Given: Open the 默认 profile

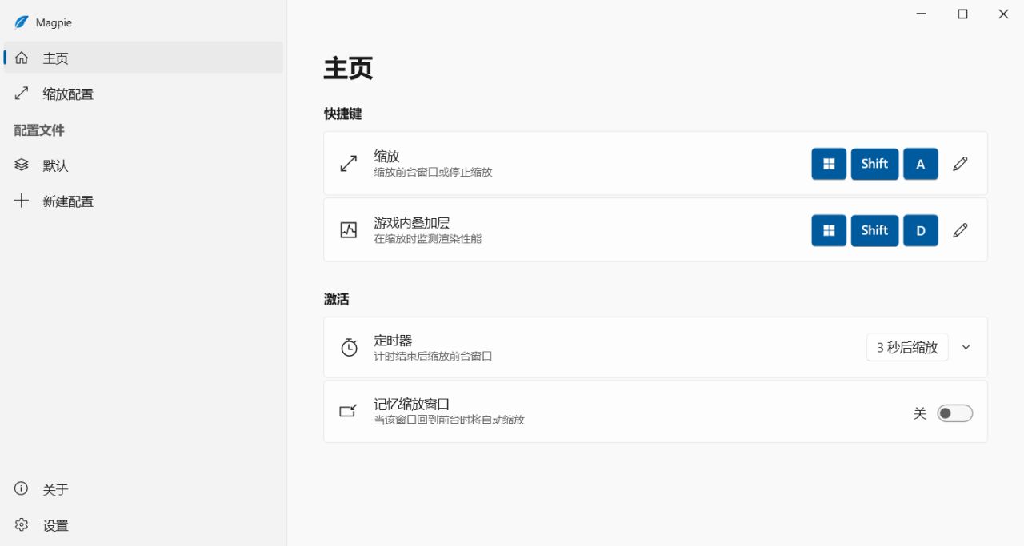Looking at the screenshot, I should point(55,165).
